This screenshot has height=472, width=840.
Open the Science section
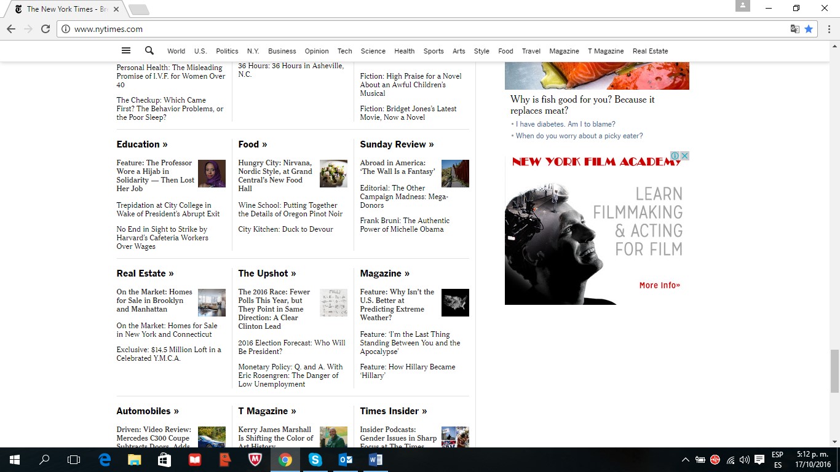point(373,51)
